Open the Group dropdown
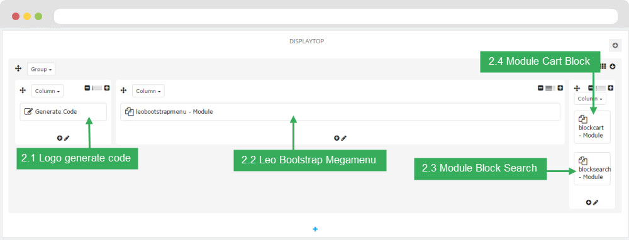 41,69
